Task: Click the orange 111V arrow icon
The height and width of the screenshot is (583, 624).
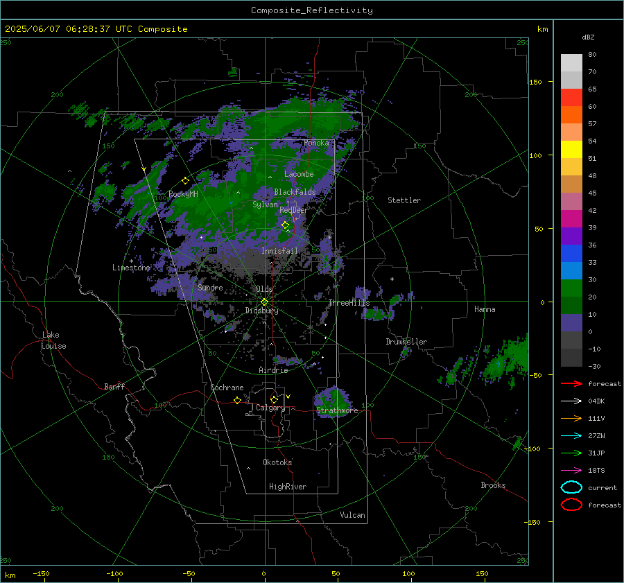Action: pyautogui.click(x=571, y=418)
